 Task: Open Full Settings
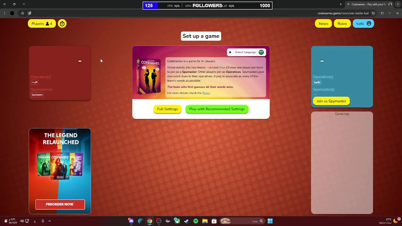167,109
